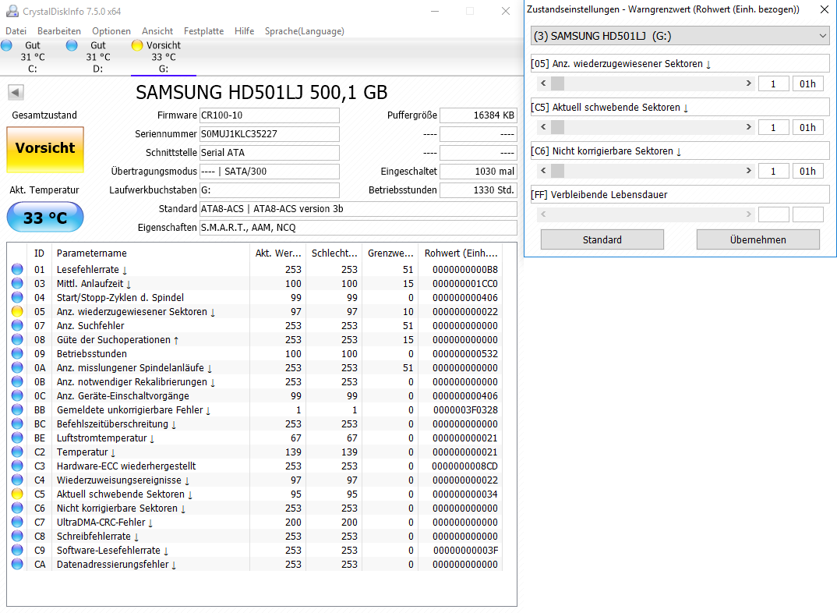Open the Optionen menu
The width and height of the screenshot is (837, 613).
pos(111,31)
